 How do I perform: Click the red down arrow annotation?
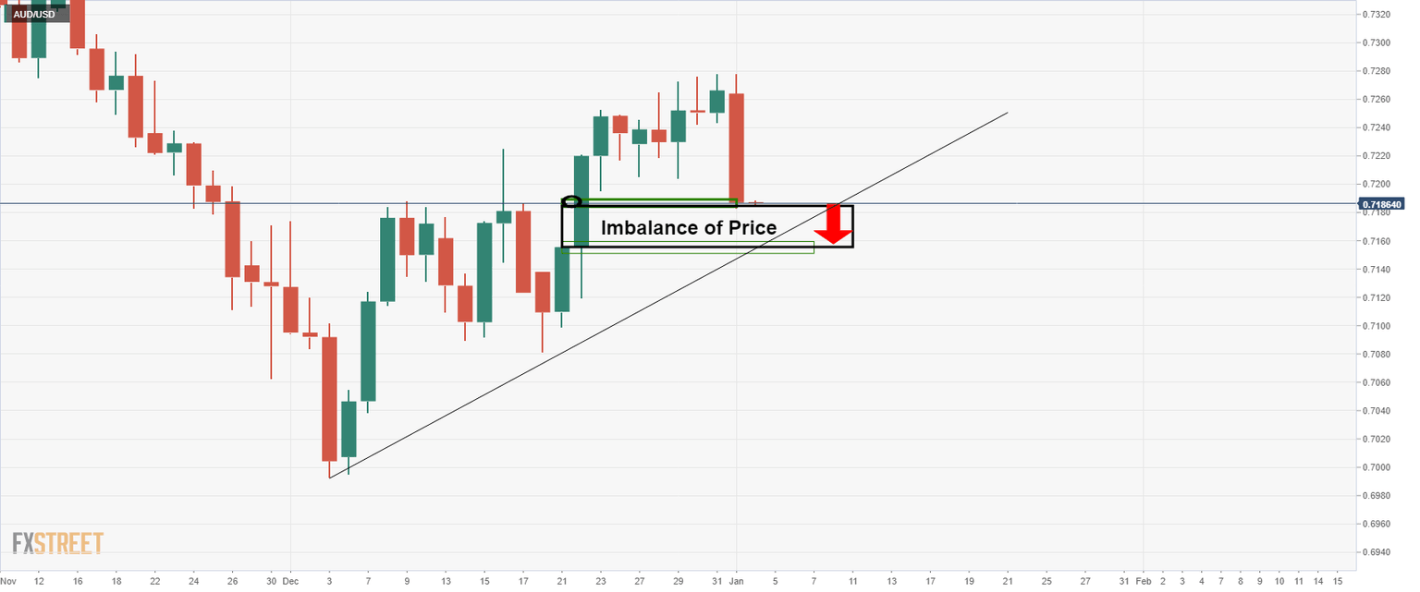coord(834,225)
